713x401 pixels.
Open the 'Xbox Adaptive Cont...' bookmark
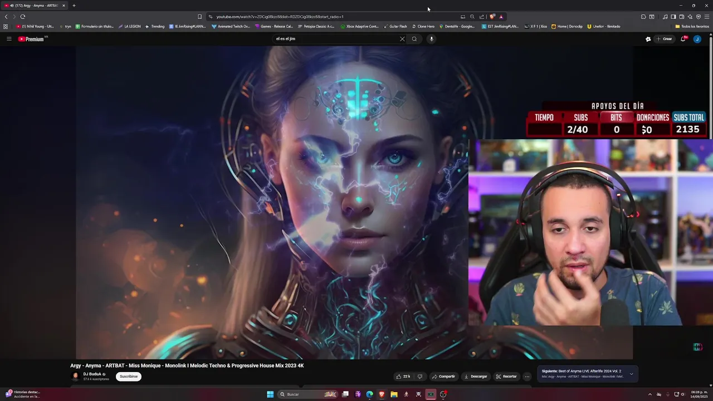coord(359,26)
